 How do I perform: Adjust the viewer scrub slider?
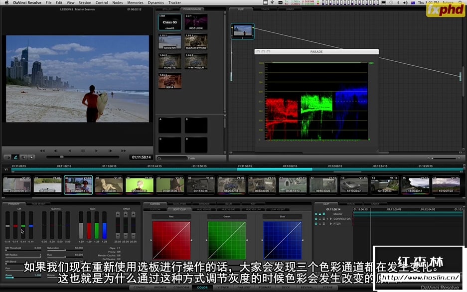83,157
